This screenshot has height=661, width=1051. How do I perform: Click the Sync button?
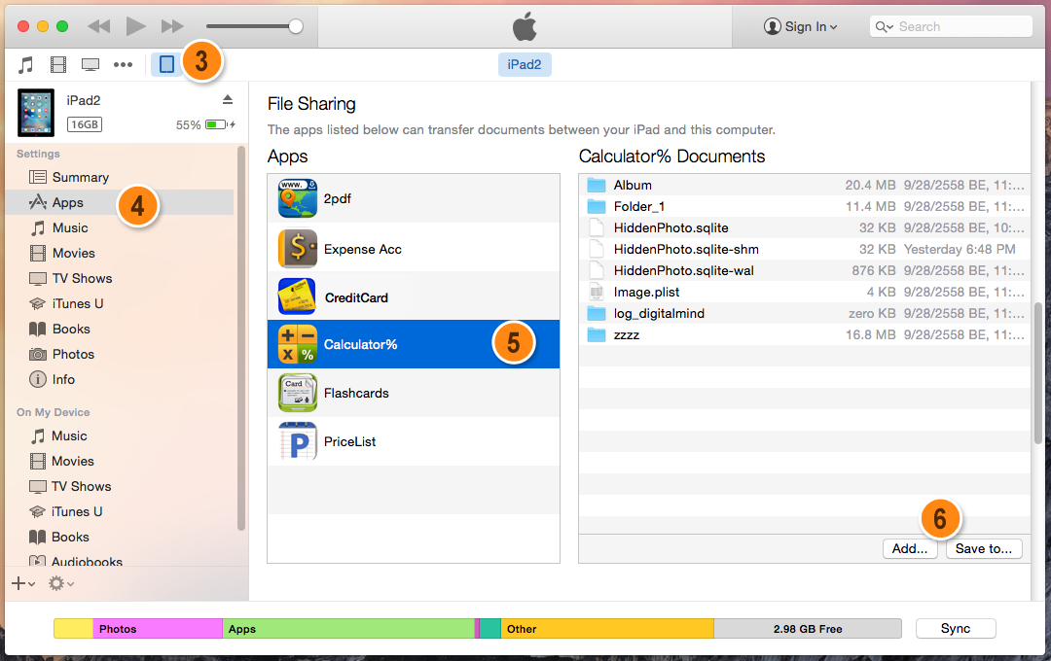click(x=956, y=628)
